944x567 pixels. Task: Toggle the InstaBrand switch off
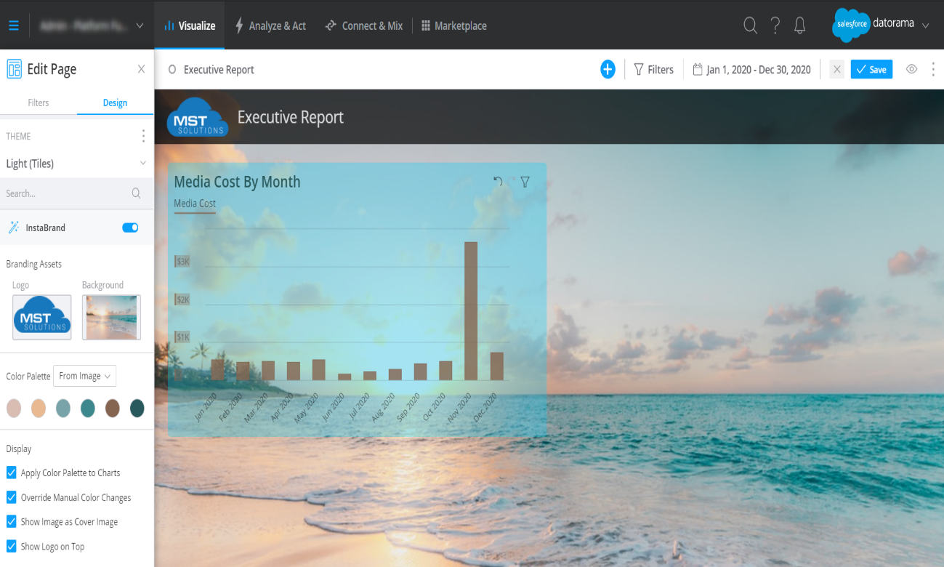[129, 227]
